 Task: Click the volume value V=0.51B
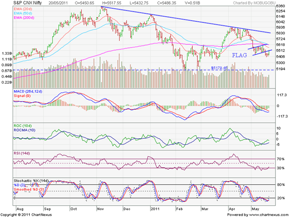click(x=193, y=3)
